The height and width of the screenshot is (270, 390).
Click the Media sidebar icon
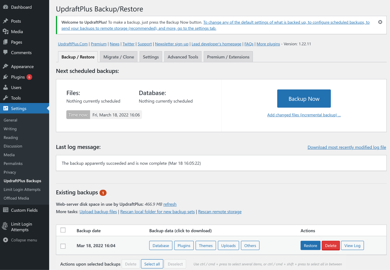pyautogui.click(x=6, y=32)
